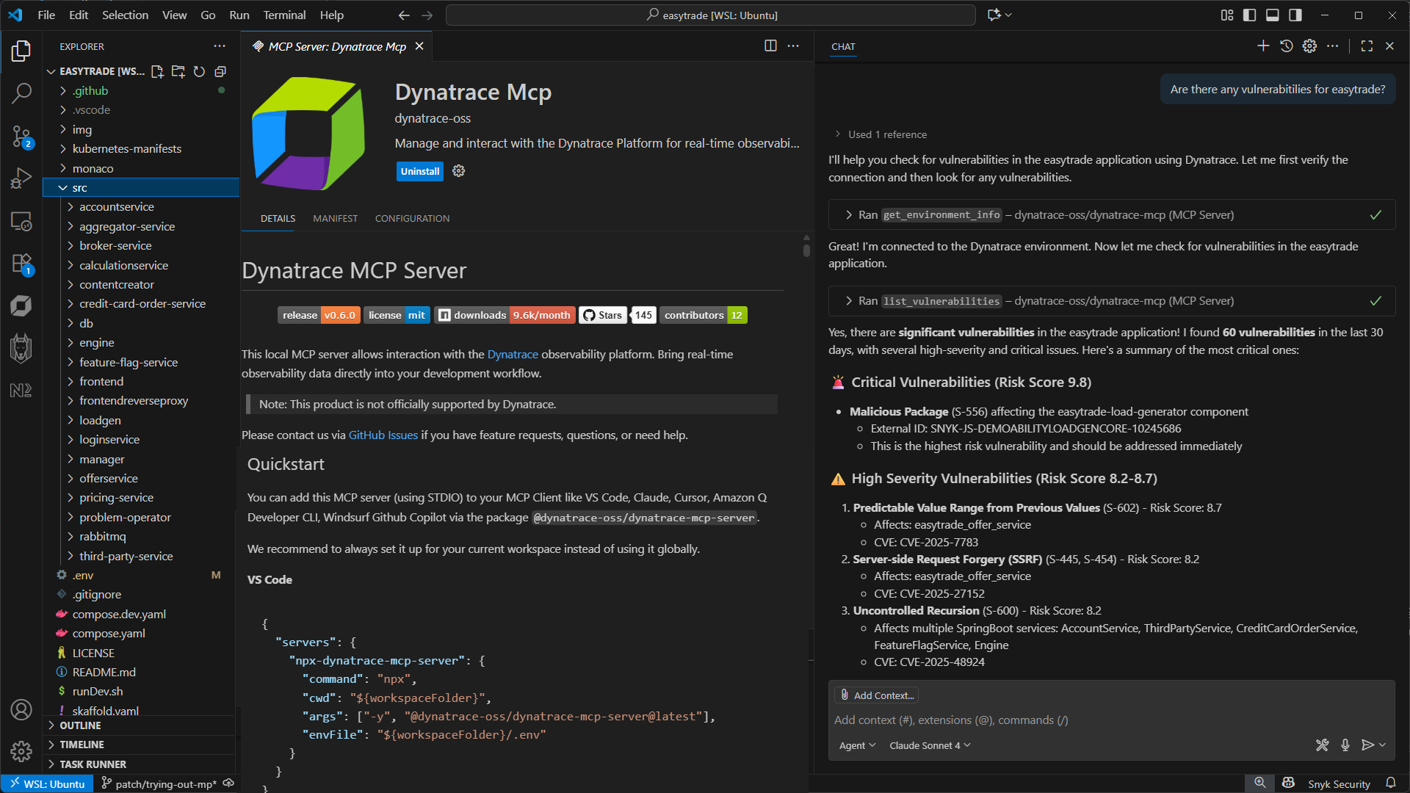Open Source Control view from activity bar
Viewport: 1410px width, 793px height.
tap(21, 137)
